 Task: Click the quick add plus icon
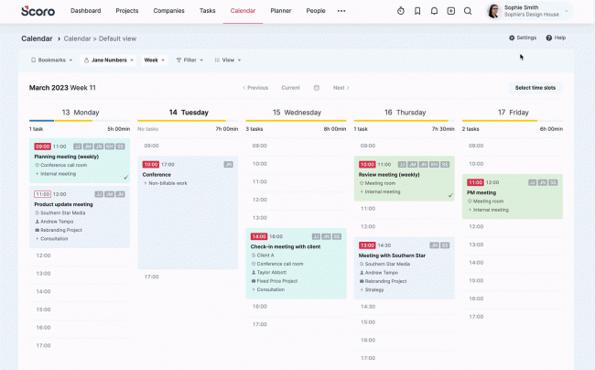pos(450,11)
